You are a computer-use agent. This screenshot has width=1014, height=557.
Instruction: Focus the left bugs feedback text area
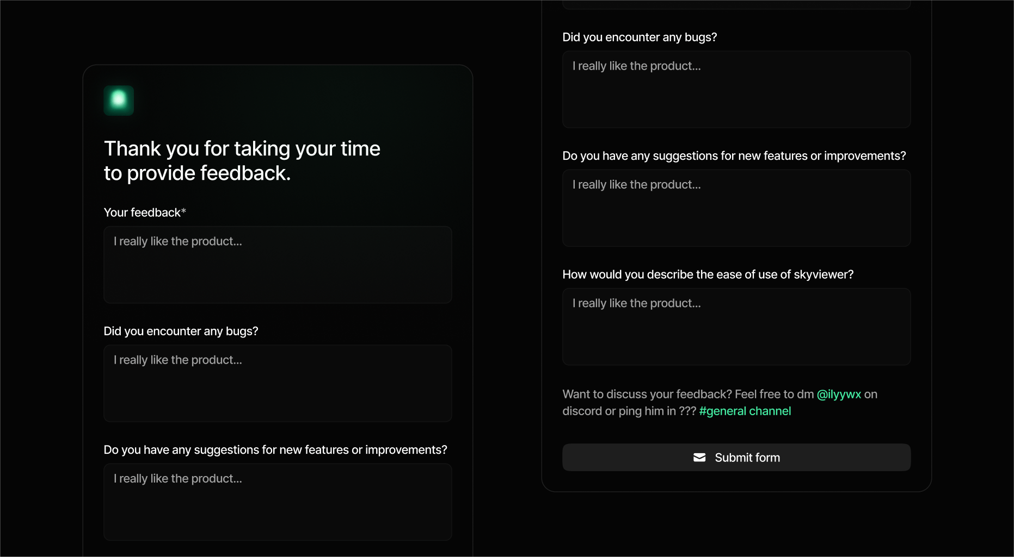(277, 383)
